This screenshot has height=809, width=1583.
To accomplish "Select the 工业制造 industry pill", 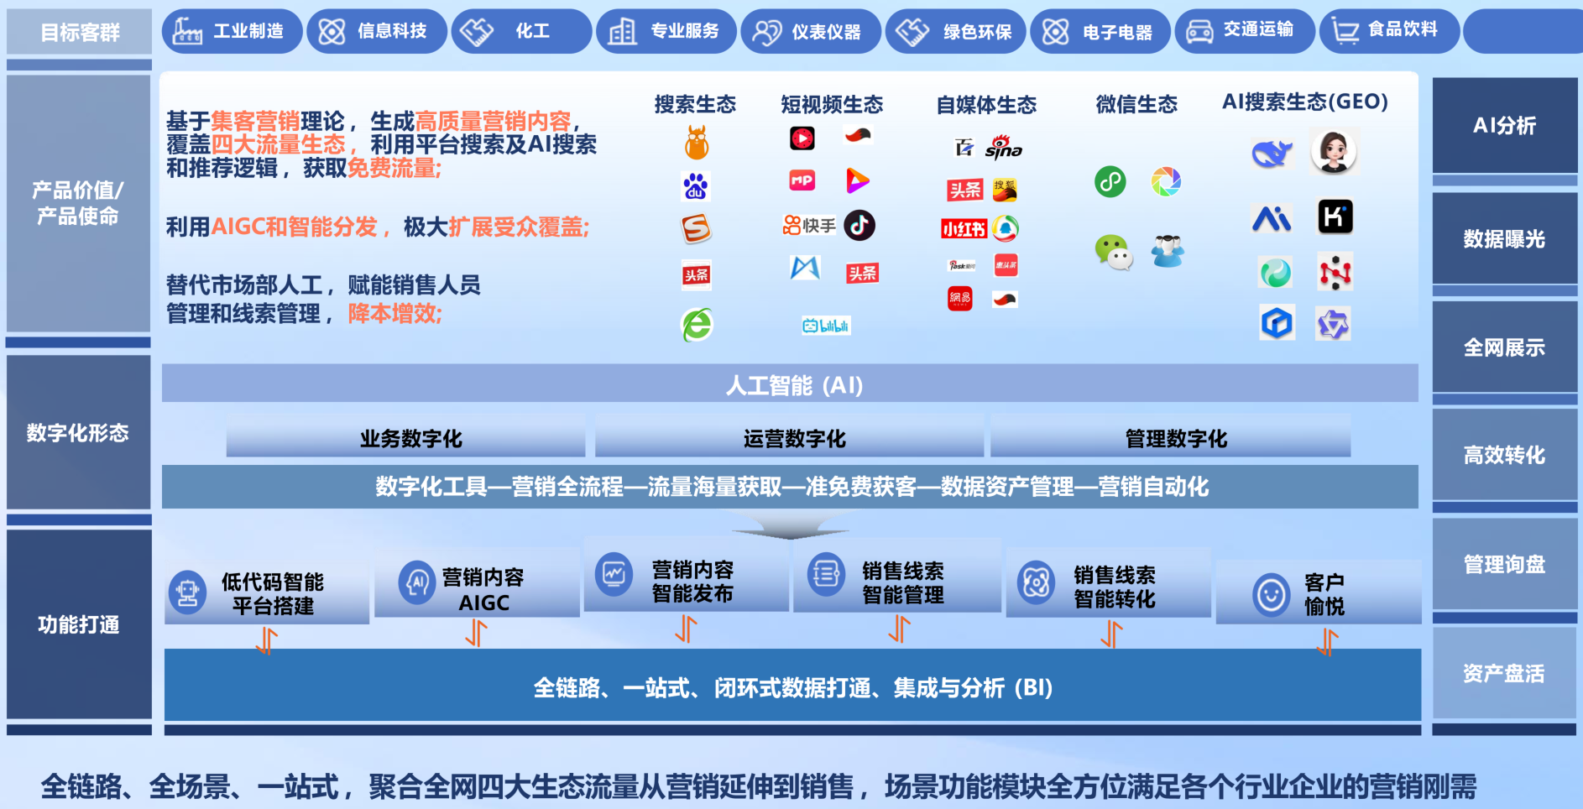I will pos(231,31).
